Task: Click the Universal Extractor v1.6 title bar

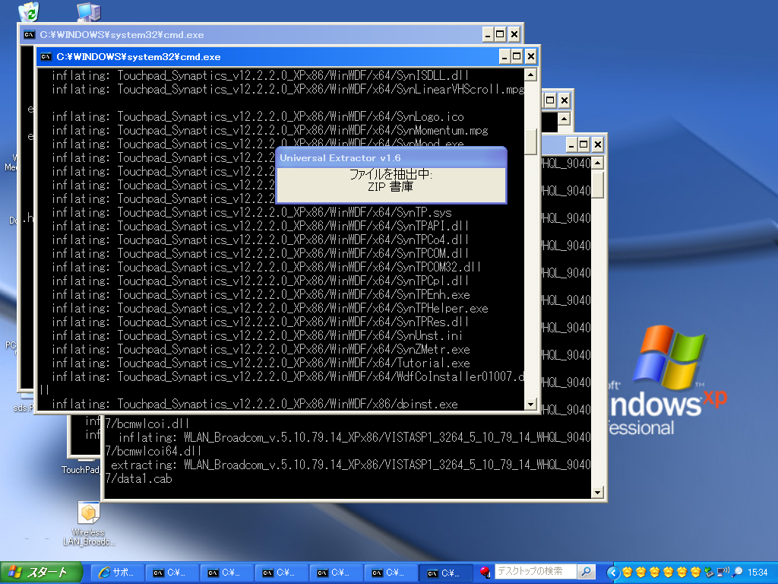Action: click(391, 158)
